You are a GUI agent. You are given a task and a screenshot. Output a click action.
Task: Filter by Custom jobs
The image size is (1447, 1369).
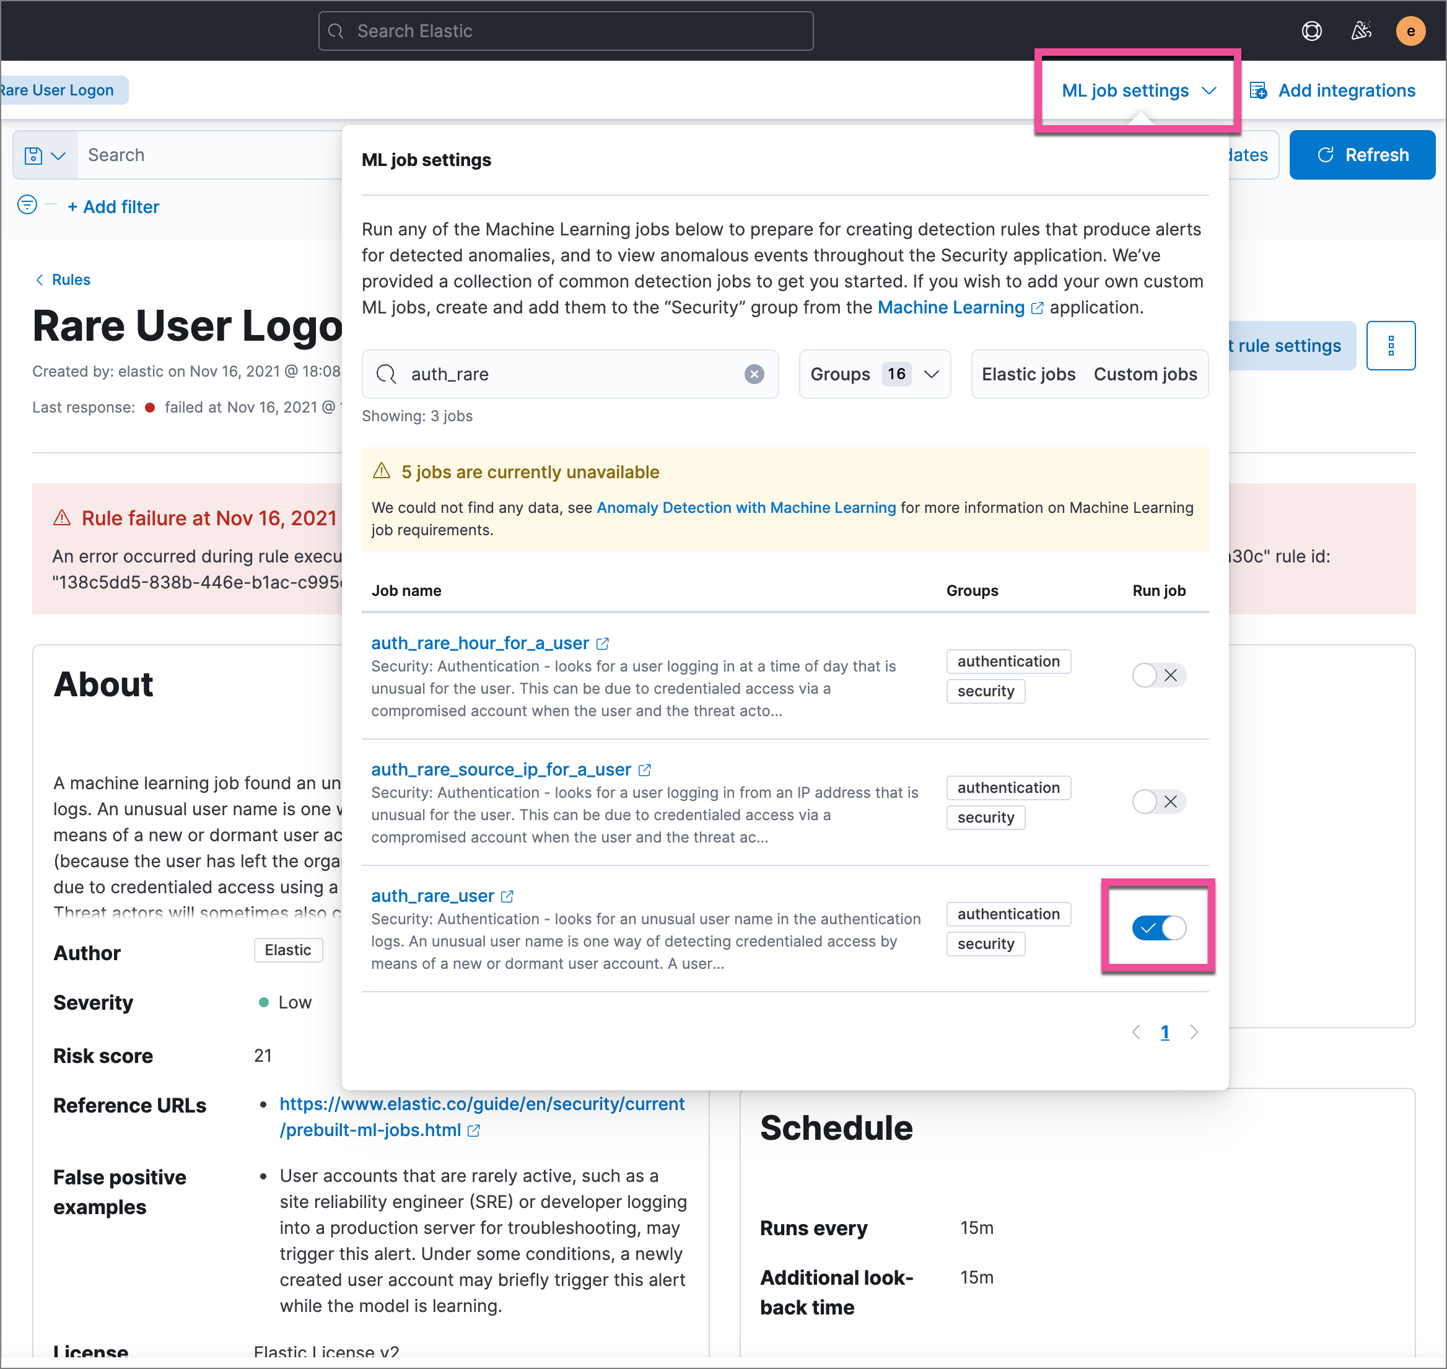pyautogui.click(x=1144, y=374)
